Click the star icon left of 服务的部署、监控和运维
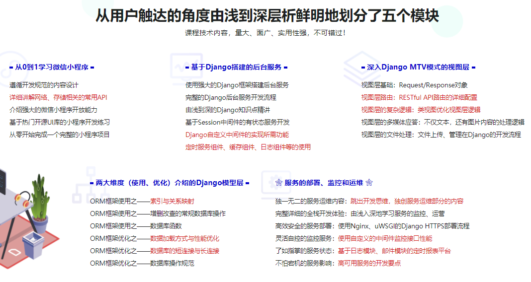The height and width of the screenshot is (282, 531). click(x=278, y=183)
